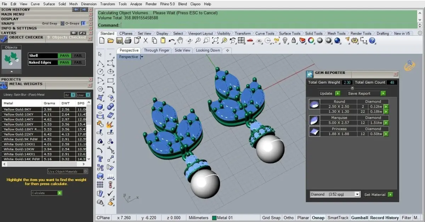Click the Update button in Gem Reporter
This screenshot has width=425, height=222.
pyautogui.click(x=329, y=93)
